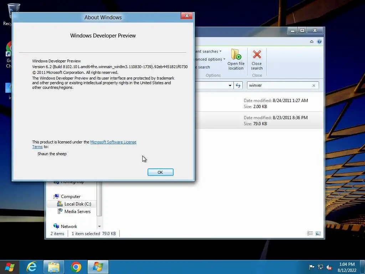Close the About Windows dialog
This screenshot has width=365, height=274.
click(x=187, y=16)
